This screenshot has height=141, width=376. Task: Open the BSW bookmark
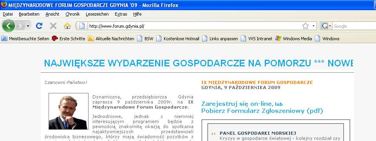click(x=145, y=39)
